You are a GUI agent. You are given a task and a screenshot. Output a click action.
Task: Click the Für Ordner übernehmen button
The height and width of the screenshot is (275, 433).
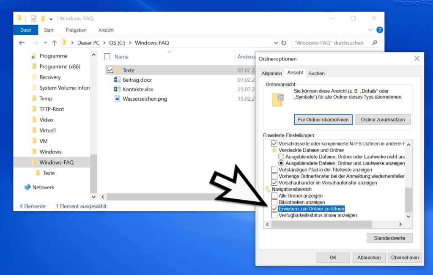(323, 120)
